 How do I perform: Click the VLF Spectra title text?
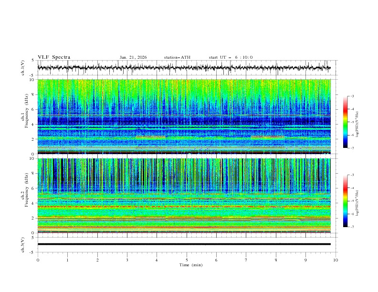pos(54,57)
